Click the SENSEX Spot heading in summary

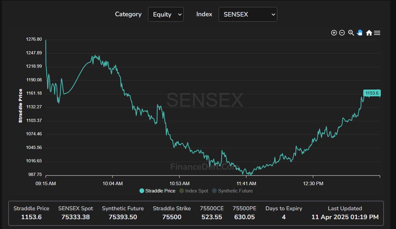click(x=76, y=208)
